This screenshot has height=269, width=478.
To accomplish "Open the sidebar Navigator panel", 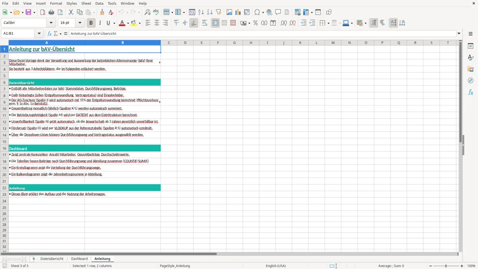I will [470, 81].
